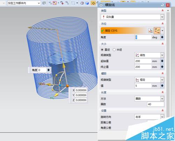Open the 方法 圈数 dropdown
175x141 pixels.
click(x=149, y=99)
